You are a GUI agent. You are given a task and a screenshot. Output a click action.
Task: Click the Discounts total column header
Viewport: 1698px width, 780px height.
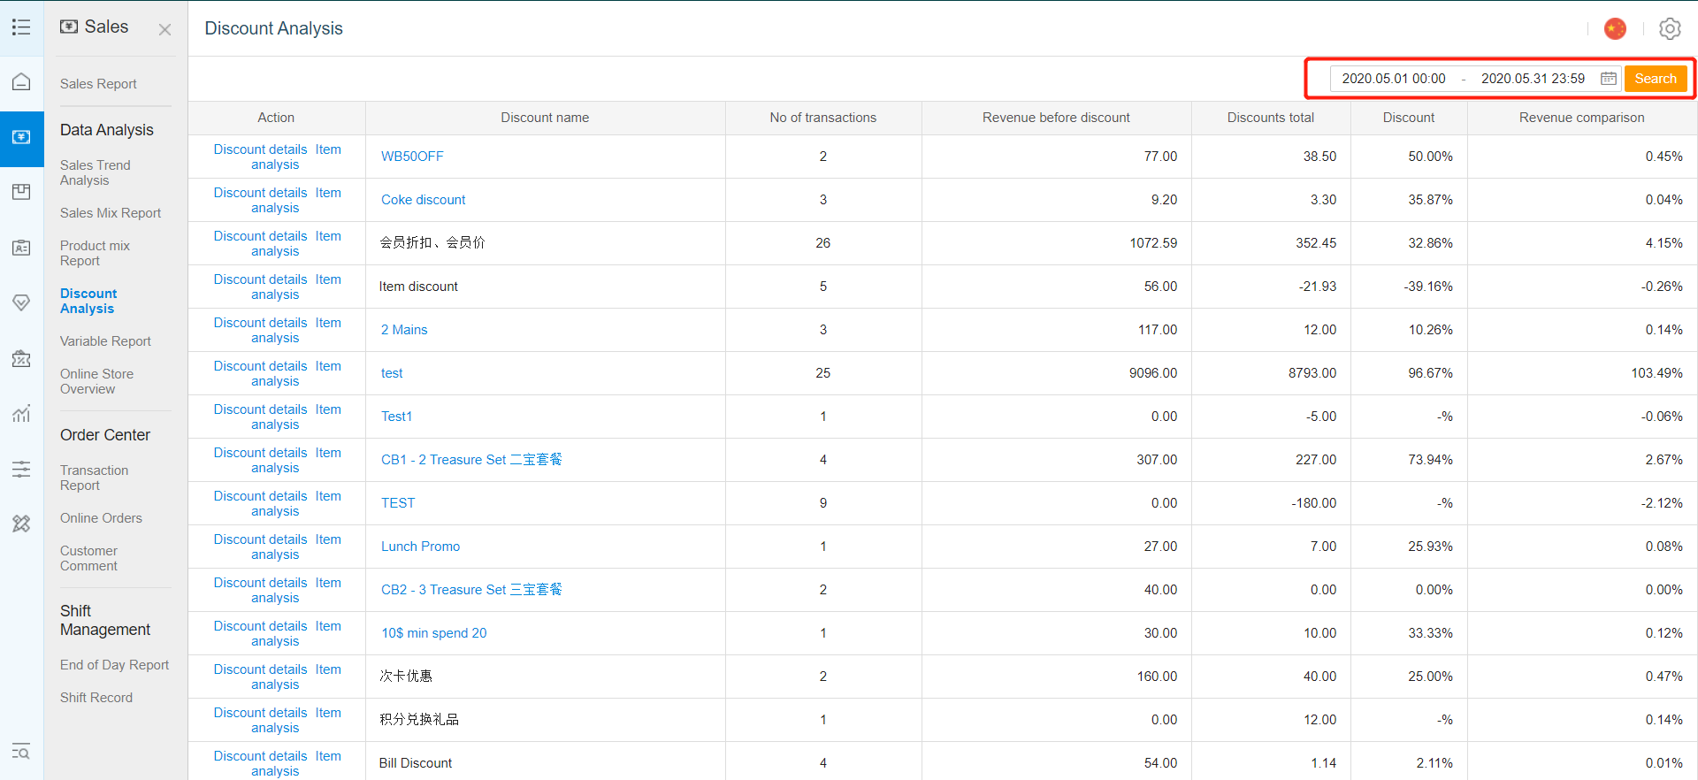(1270, 118)
